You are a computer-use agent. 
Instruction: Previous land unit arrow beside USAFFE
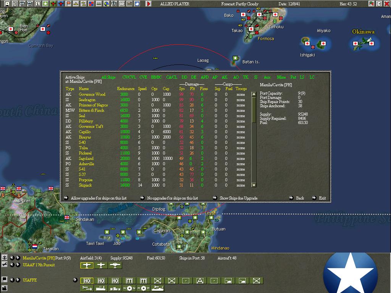click(x=12, y=280)
